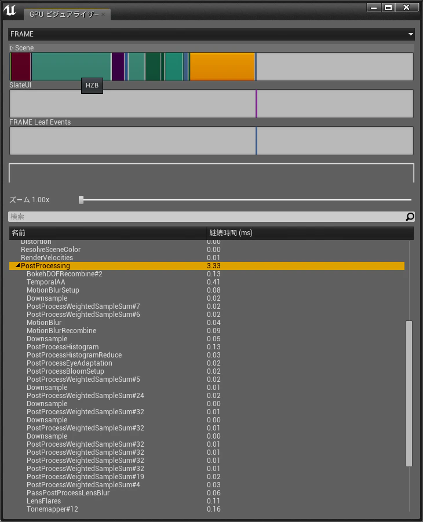Select the LensFlares row
The height and width of the screenshot is (522, 423).
206,501
